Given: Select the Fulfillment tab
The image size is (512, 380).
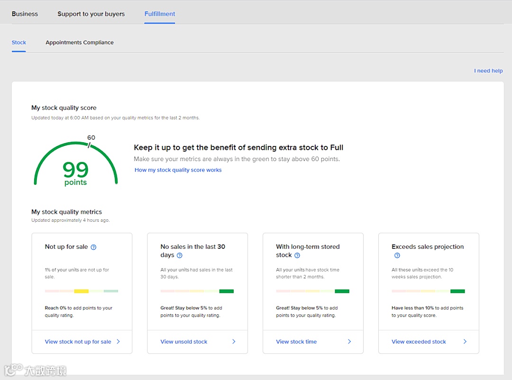Looking at the screenshot, I should point(160,14).
